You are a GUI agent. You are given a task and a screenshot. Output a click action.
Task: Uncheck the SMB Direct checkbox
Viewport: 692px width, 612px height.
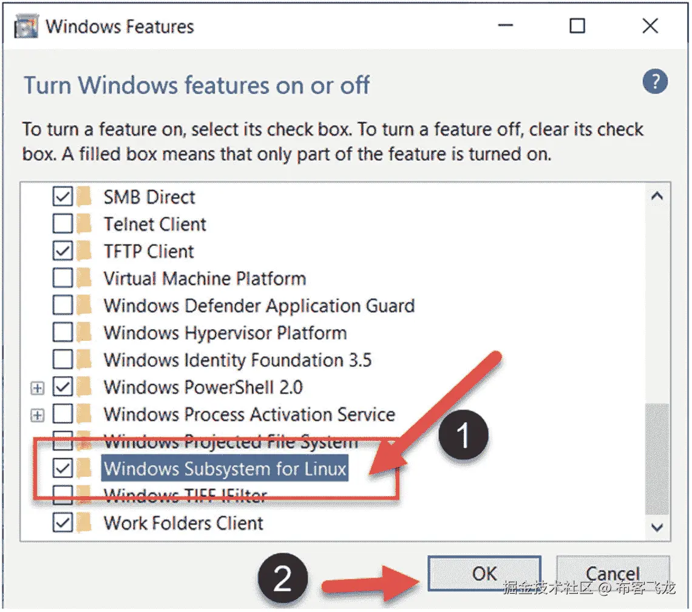coord(63,197)
